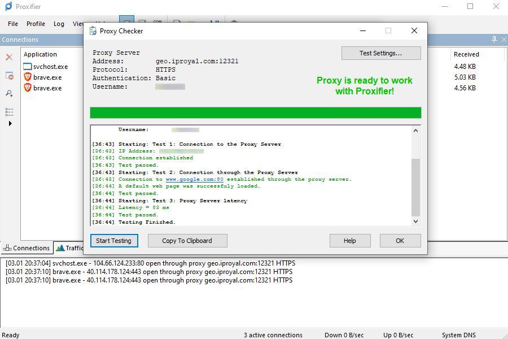Open the File menu in Proxifier
508x339 pixels.
pyautogui.click(x=13, y=24)
